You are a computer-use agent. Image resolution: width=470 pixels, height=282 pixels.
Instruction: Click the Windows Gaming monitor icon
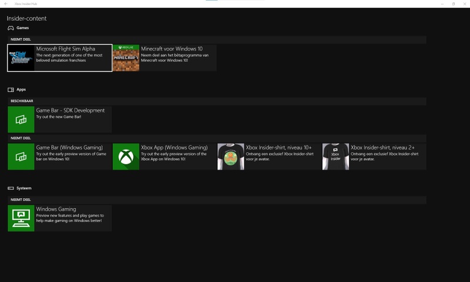[x=21, y=218]
